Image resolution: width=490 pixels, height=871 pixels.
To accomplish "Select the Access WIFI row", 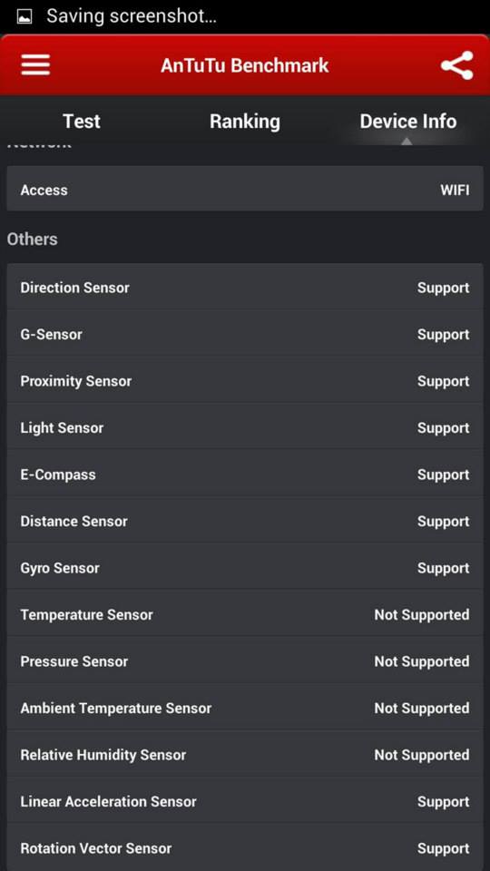I will (x=245, y=189).
